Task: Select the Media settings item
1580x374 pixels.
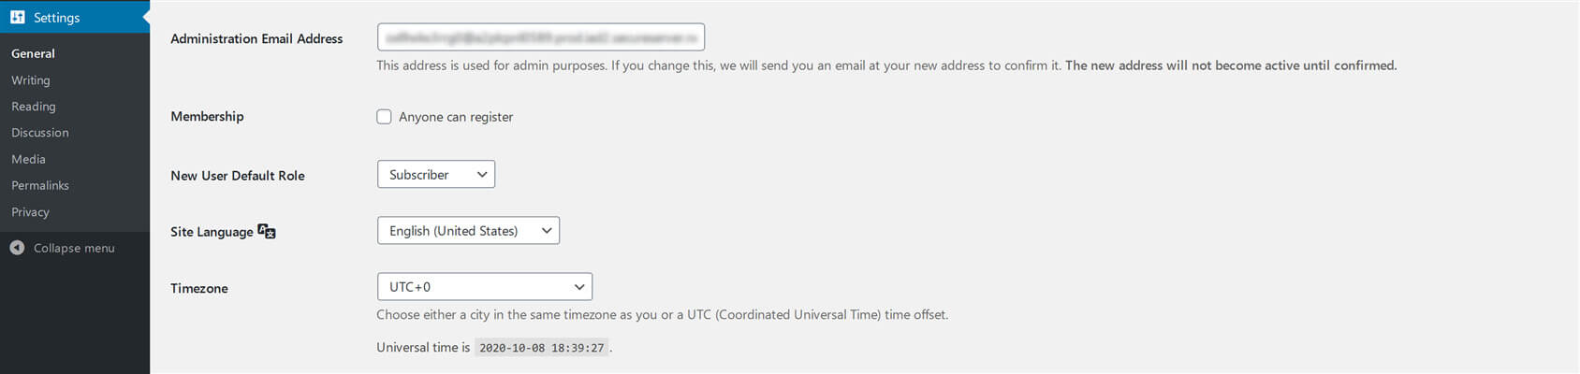Action: 28,159
